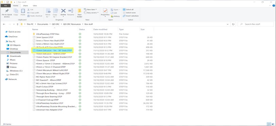
Task: Show file History
Action: coord(115,16)
